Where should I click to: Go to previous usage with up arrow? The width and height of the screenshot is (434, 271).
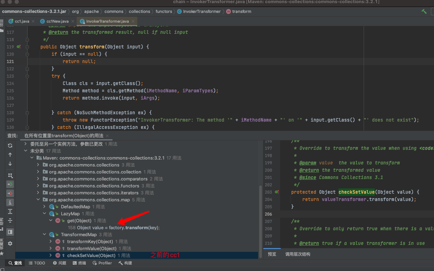(x=10, y=155)
